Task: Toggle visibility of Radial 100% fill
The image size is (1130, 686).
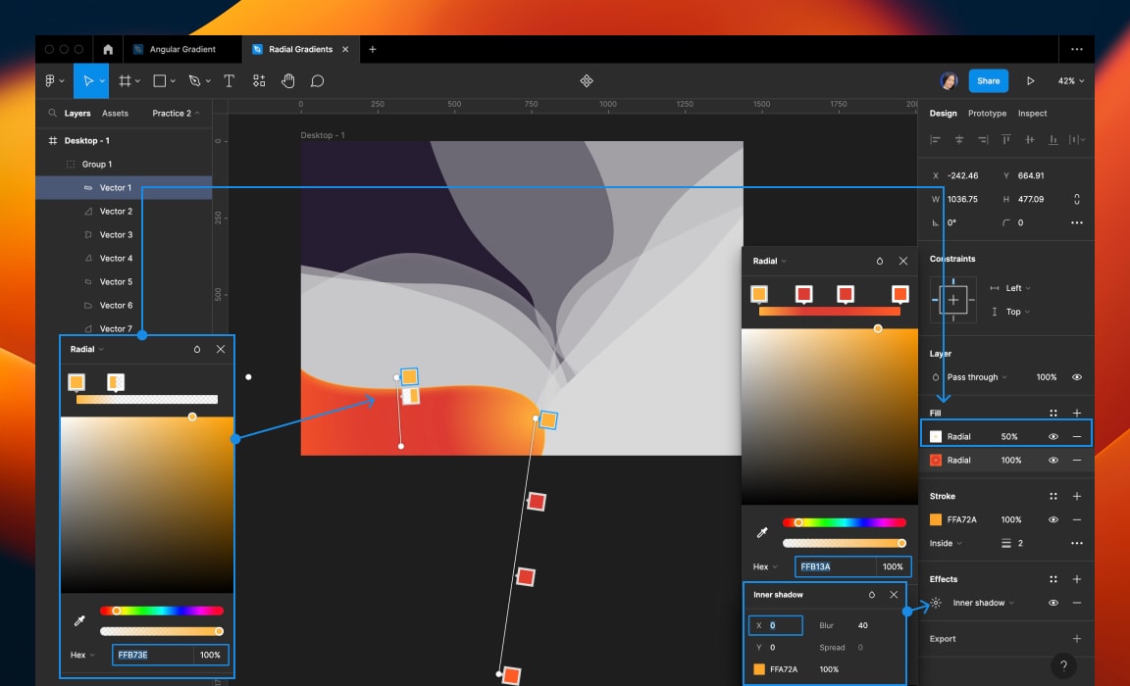Action: click(1053, 460)
